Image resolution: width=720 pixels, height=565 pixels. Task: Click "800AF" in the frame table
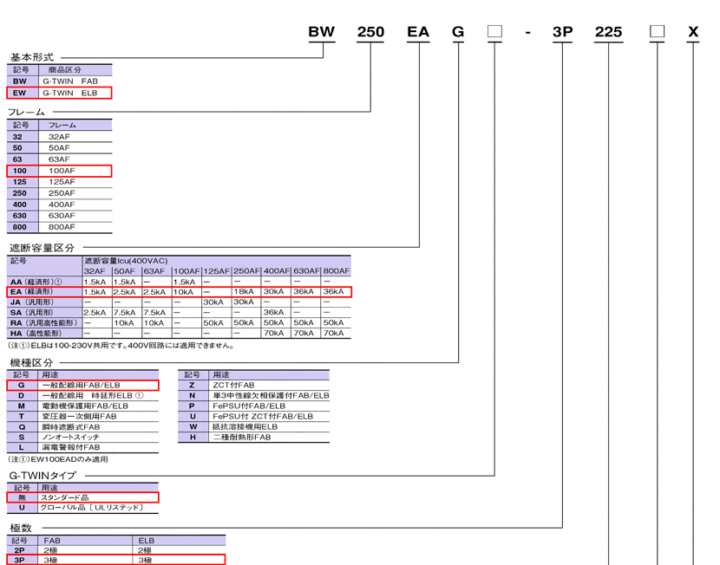pyautogui.click(x=62, y=227)
